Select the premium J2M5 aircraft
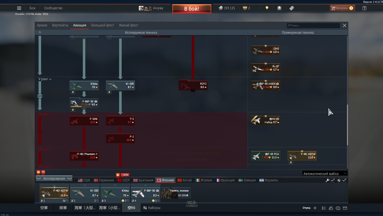 pos(266,50)
